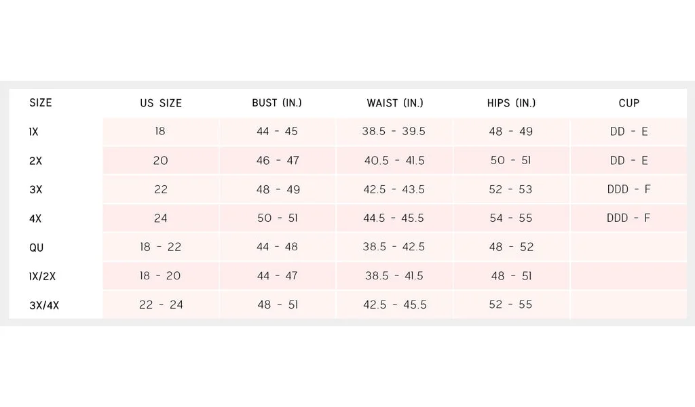
Task: Select the 42.5 - 45.5 waist cell
Action: tap(394, 305)
